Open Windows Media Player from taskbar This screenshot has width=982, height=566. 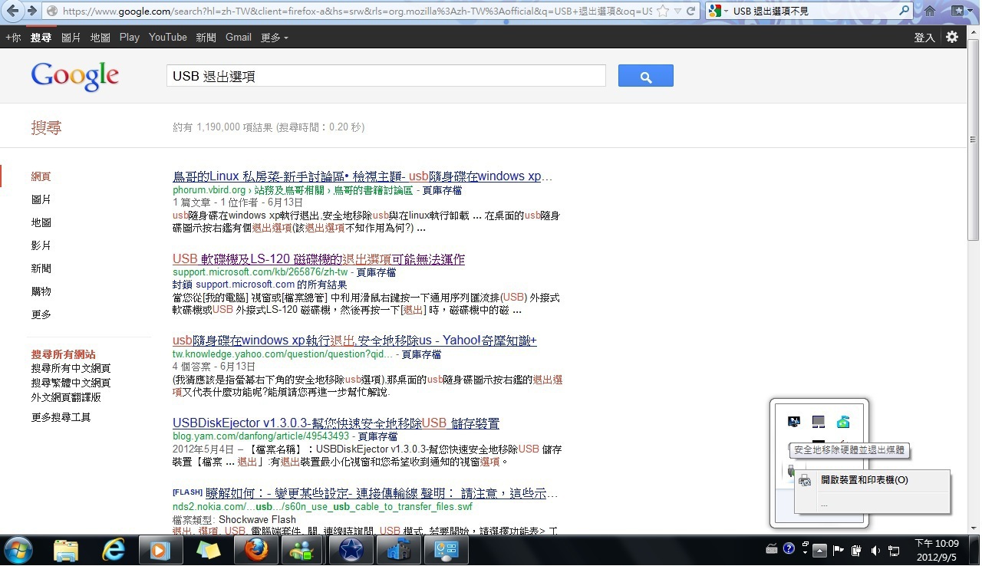click(x=160, y=550)
